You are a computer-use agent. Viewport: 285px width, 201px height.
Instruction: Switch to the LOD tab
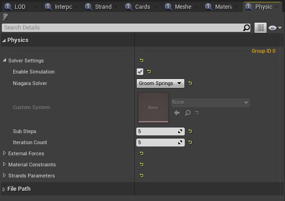pyautogui.click(x=20, y=7)
